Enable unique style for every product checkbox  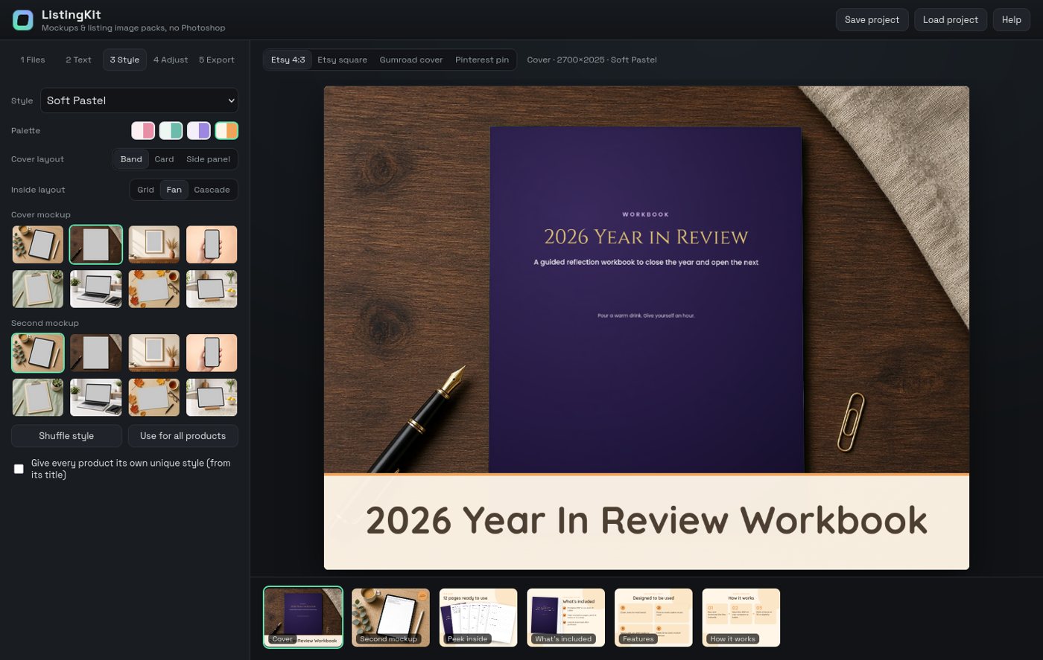coord(19,469)
